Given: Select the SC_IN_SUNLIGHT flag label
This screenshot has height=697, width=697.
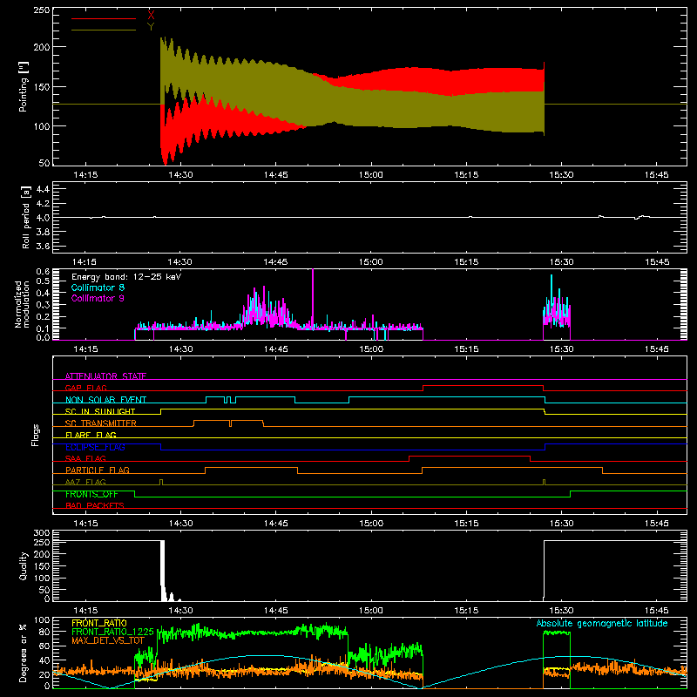Looking at the screenshot, I should pyautogui.click(x=100, y=411).
